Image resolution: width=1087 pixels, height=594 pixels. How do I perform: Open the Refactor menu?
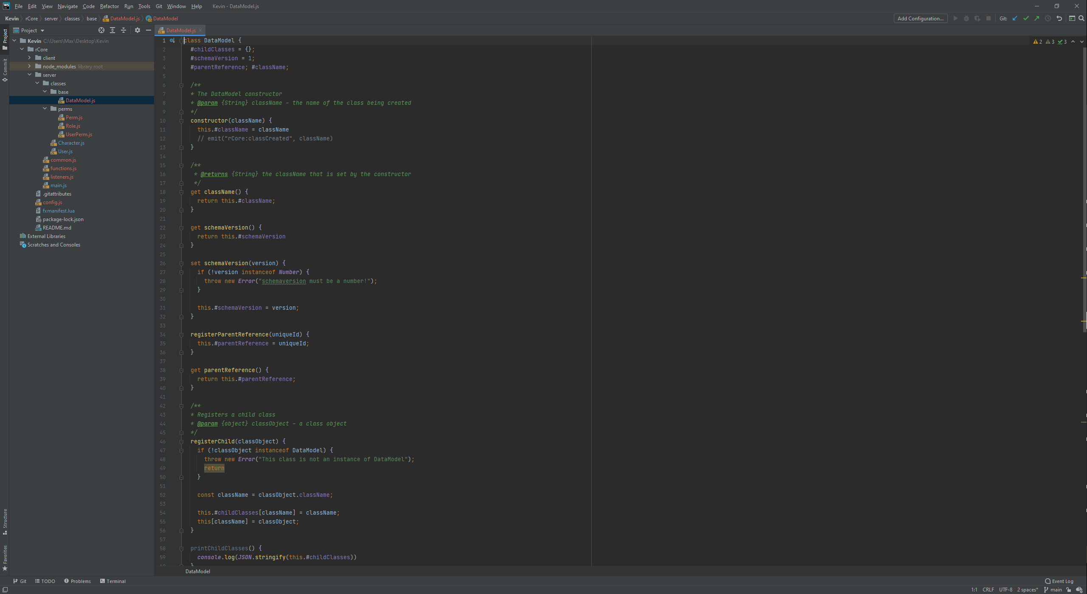(x=109, y=6)
